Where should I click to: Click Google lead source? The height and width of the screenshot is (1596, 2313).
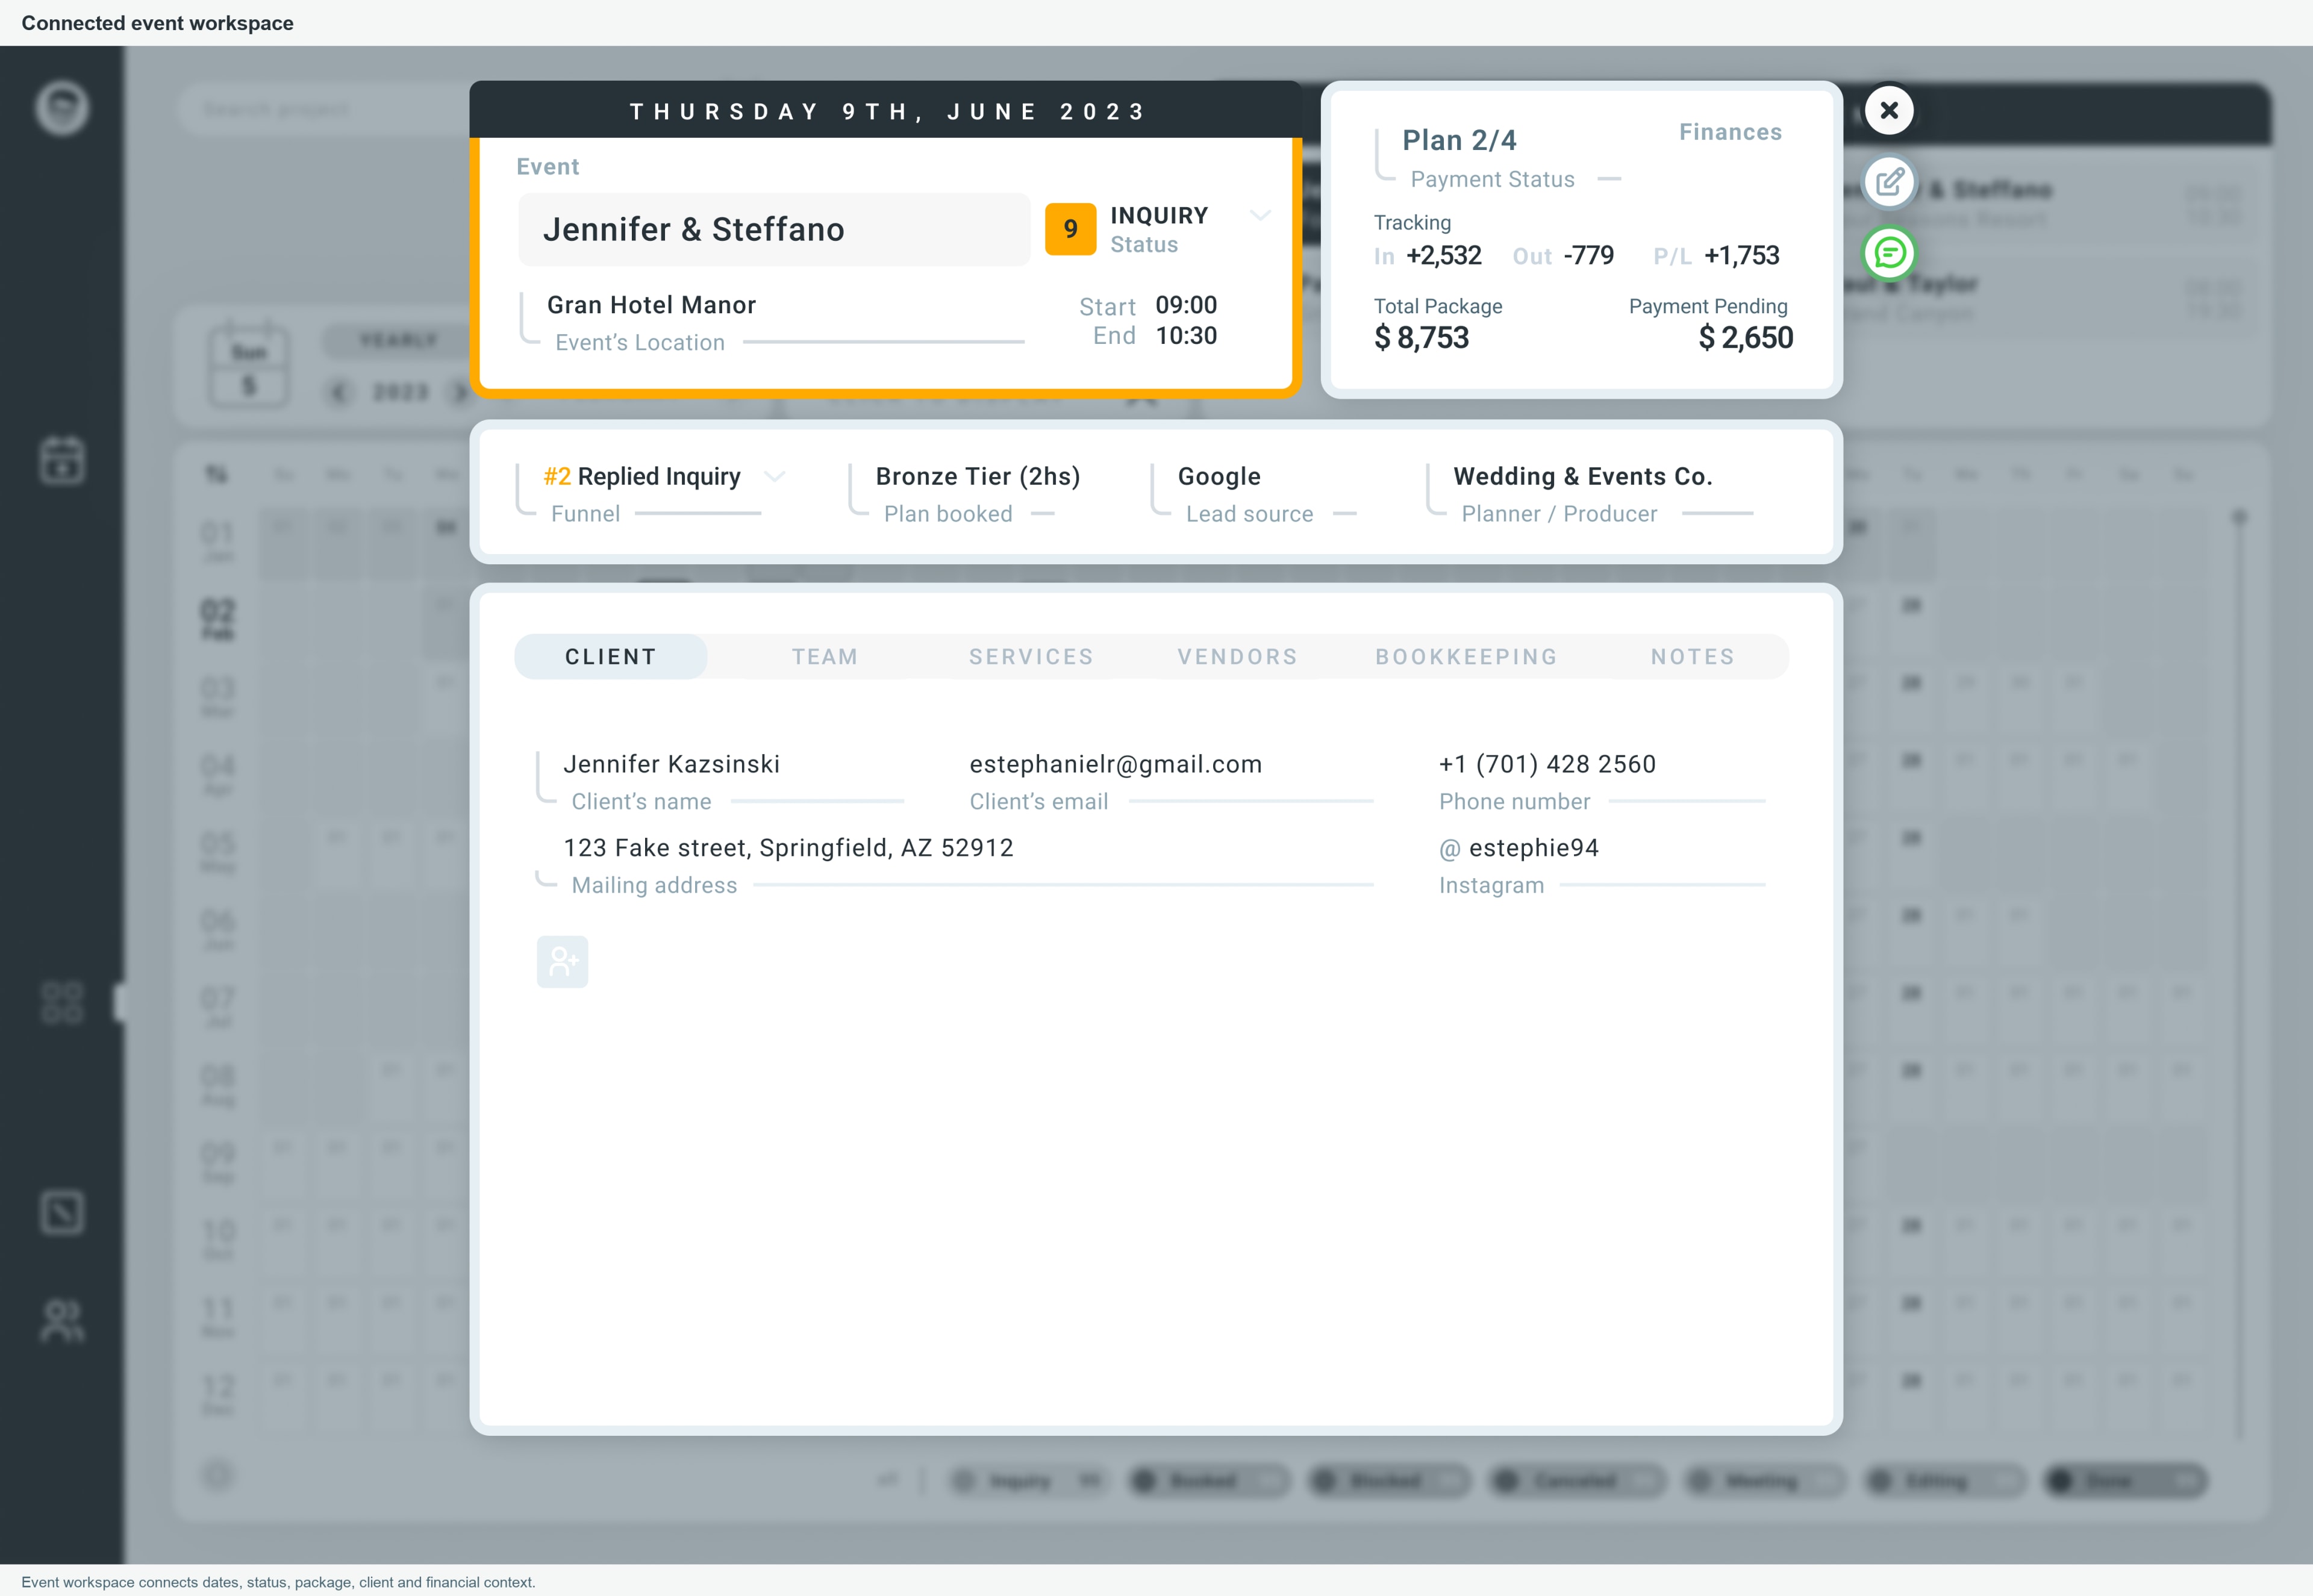[1219, 476]
